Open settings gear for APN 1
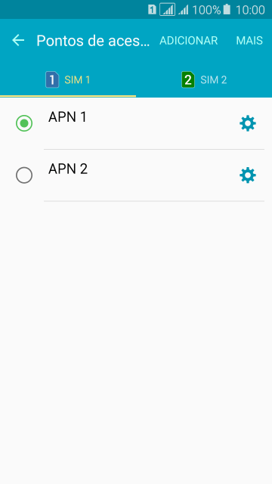Image resolution: width=272 pixels, height=484 pixels. point(248,123)
